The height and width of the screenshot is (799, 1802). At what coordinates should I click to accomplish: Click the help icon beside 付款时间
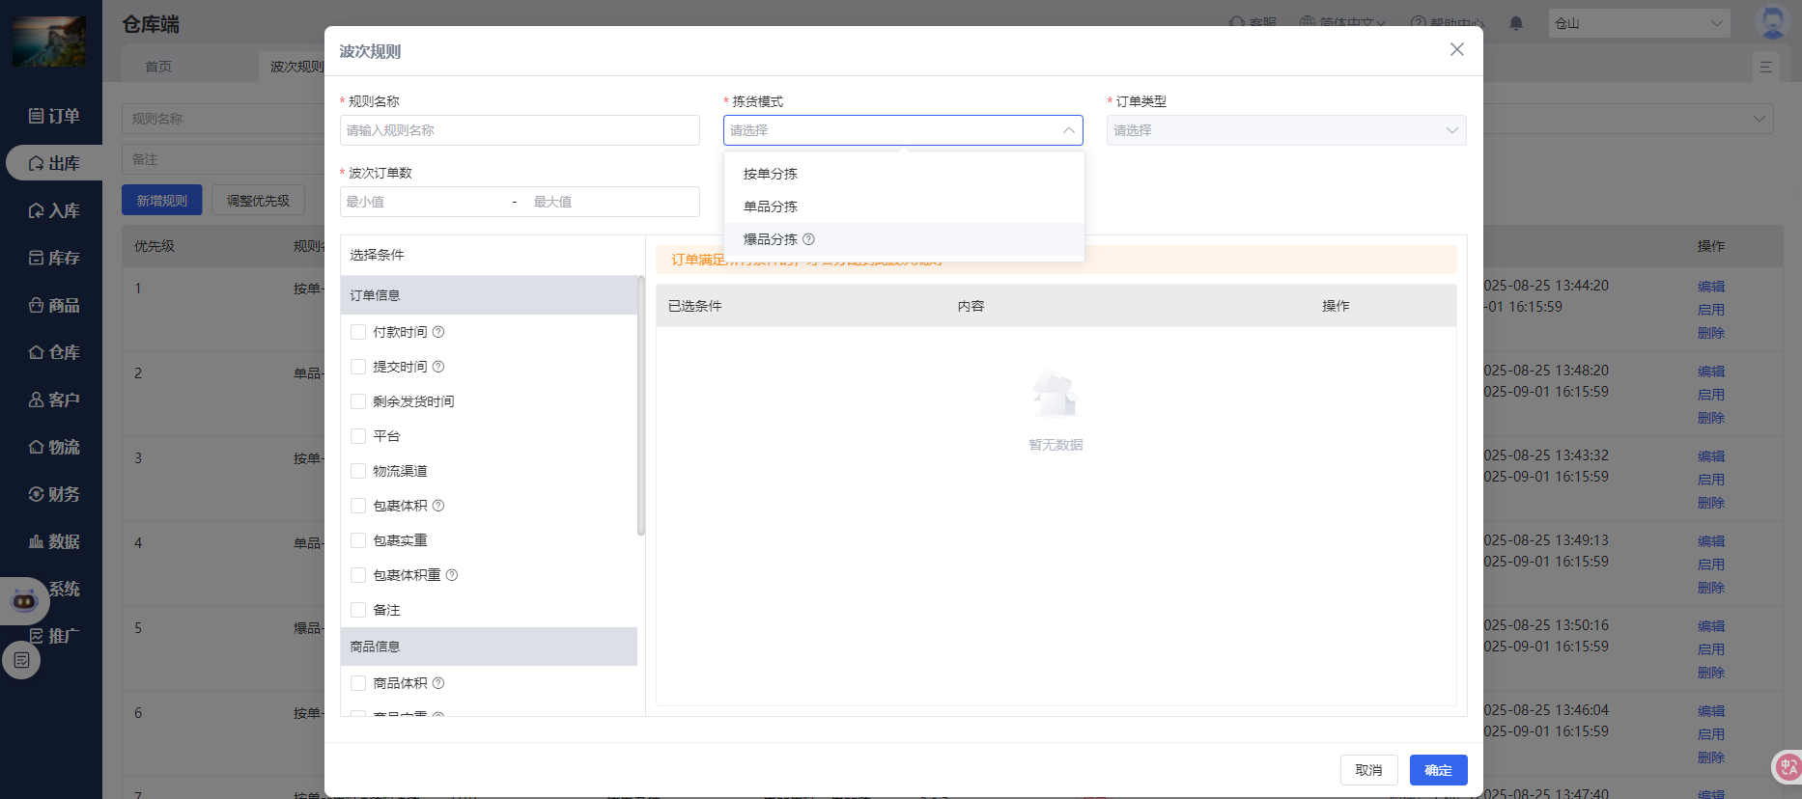[x=438, y=332]
